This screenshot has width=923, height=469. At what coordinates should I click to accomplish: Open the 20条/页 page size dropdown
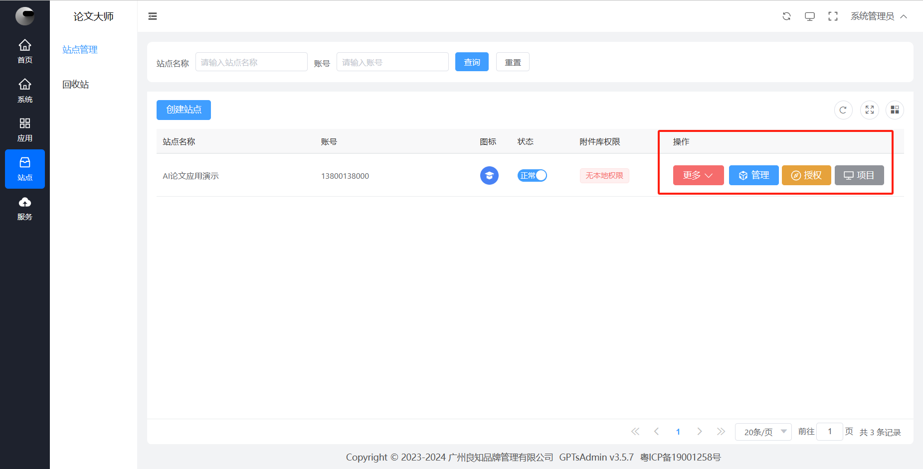(x=763, y=432)
